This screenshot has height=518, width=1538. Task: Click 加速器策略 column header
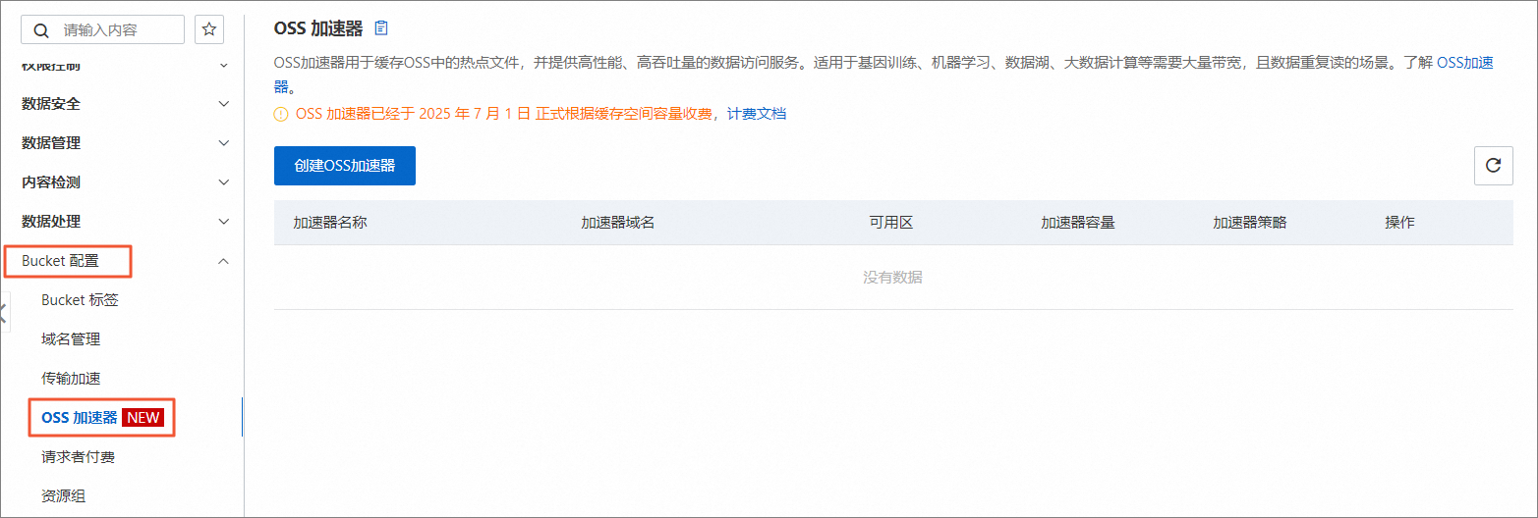click(x=1250, y=223)
